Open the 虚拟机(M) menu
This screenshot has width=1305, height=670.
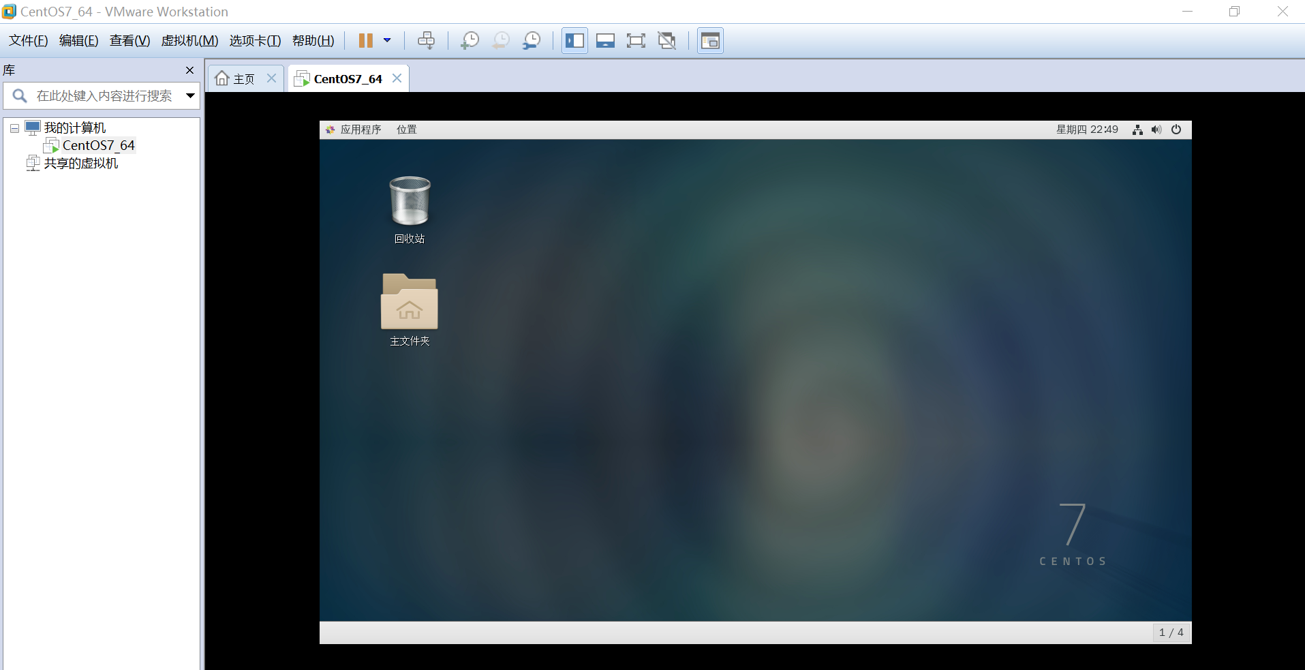pos(190,41)
